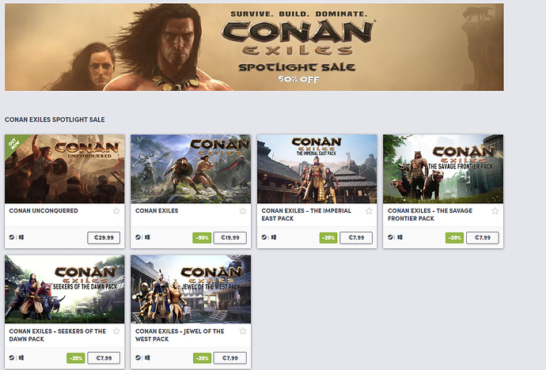Click €7,99 price on Imperial East Pack

coord(355,237)
